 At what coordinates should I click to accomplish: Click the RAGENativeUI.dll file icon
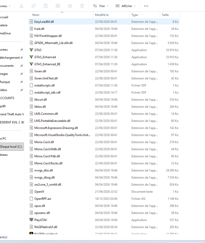click(x=31, y=227)
